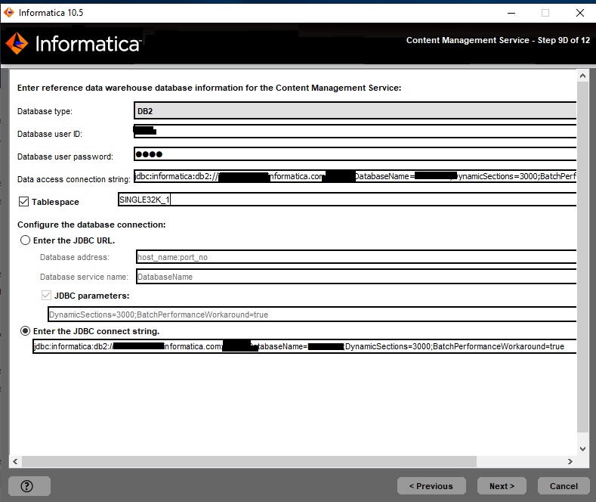The height and width of the screenshot is (502, 596).
Task: Click the Database user ID field
Action: (355, 132)
